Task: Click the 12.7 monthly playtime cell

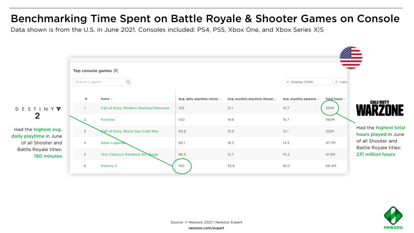Action: (x=230, y=154)
